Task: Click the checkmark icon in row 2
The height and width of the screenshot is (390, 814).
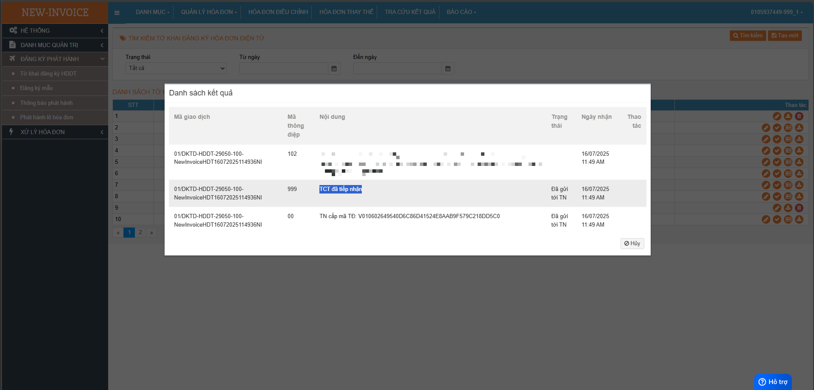Action: (777, 127)
